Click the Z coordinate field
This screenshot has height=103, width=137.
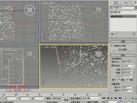[38, 98]
